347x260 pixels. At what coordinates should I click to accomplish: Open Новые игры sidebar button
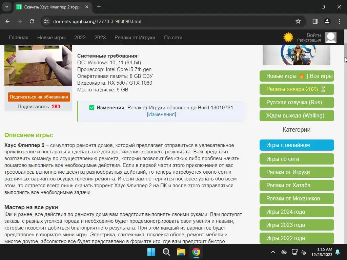(281, 76)
